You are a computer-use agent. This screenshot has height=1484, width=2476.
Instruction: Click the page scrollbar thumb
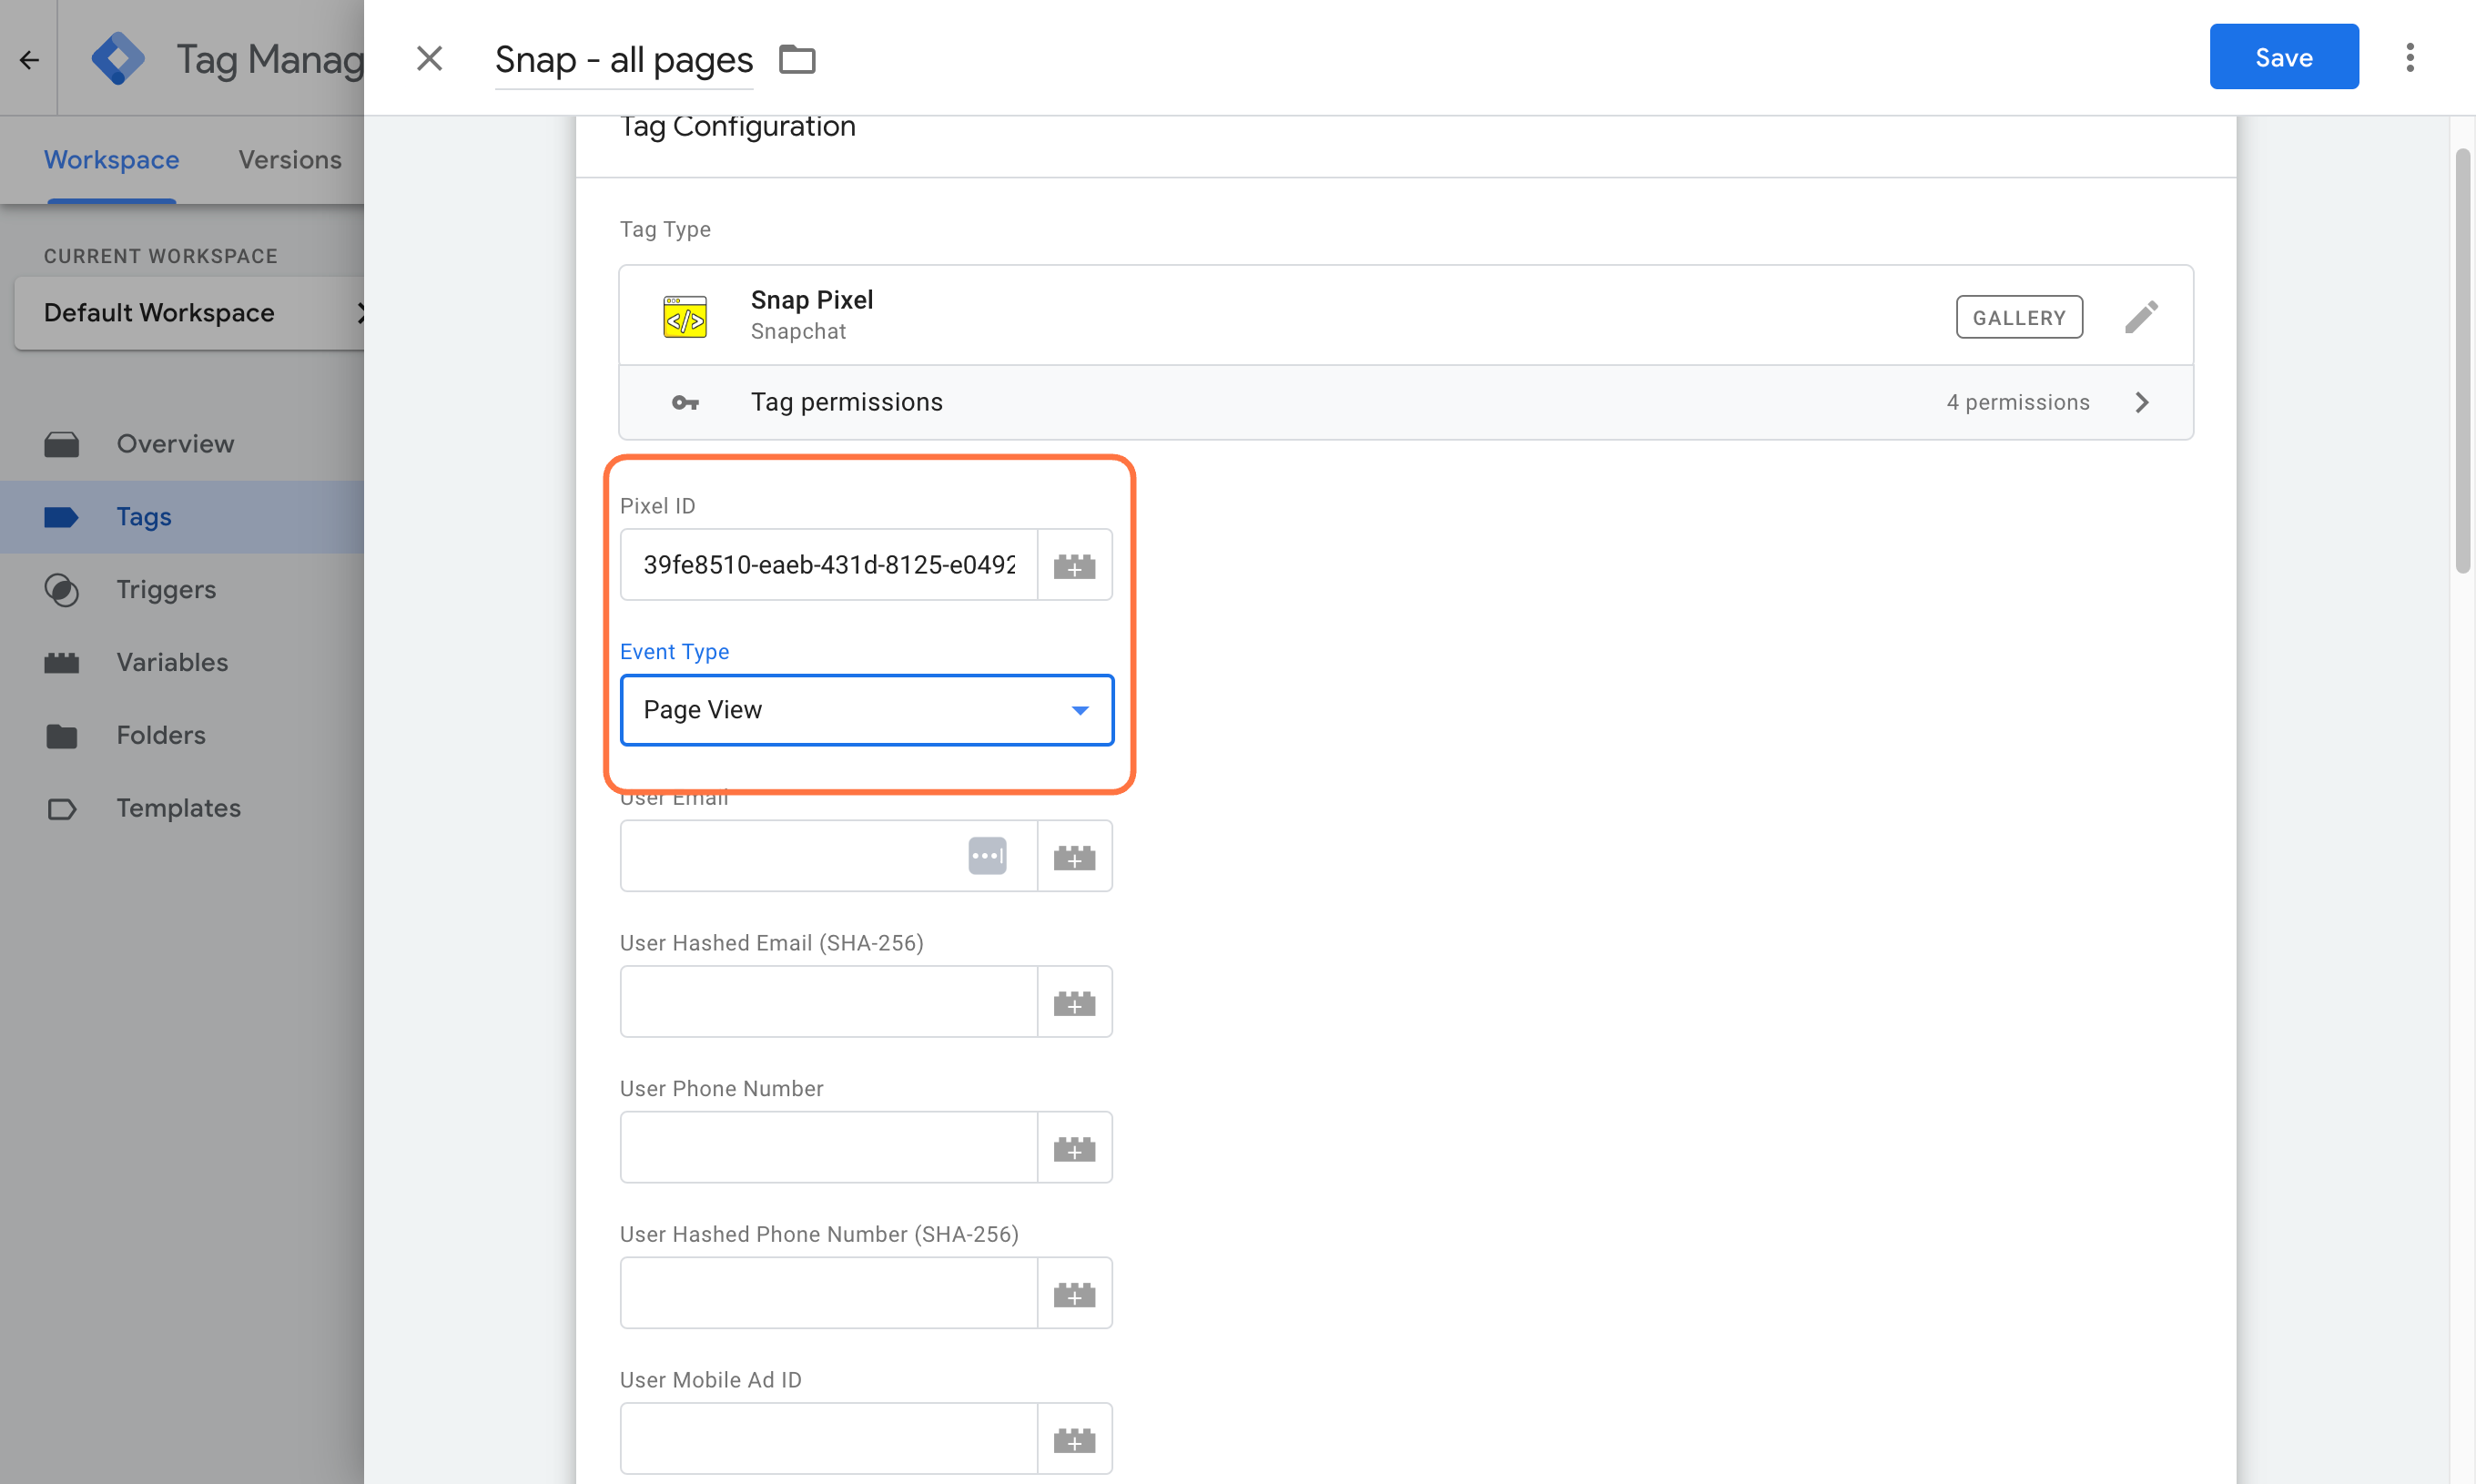coord(2463,360)
